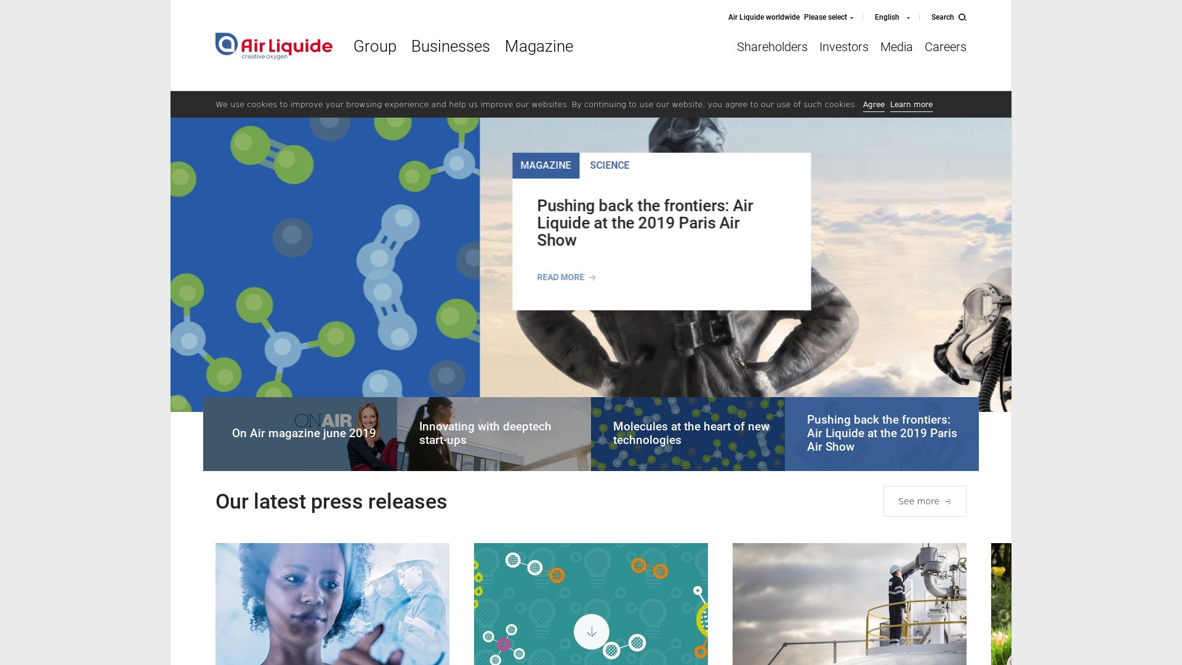Viewport: 1182px width, 665px height.
Task: Open the bottom-strip Paris Air Show tile
Action: pos(882,434)
